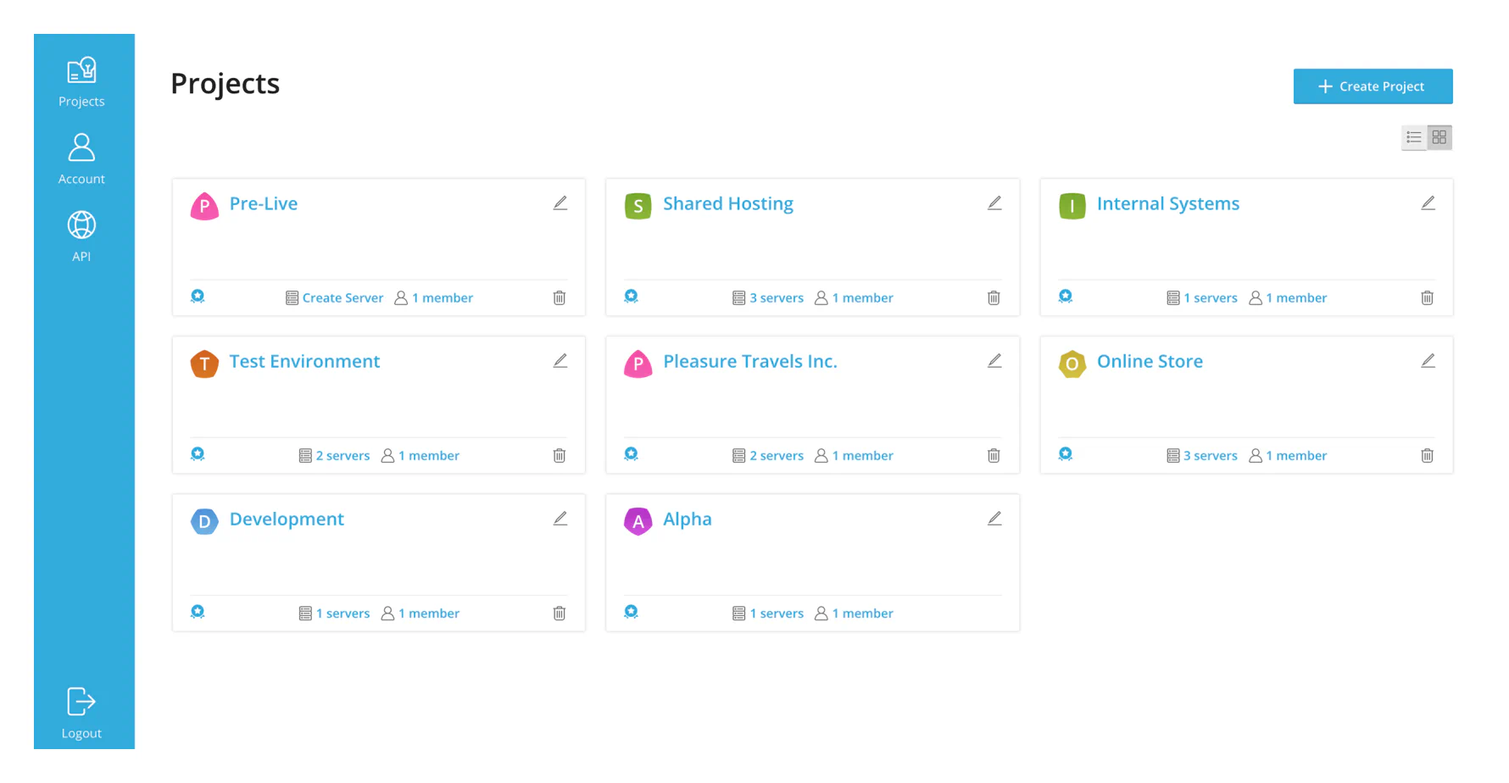Open the Internal Systems project
The height and width of the screenshot is (783, 1509).
(1168, 203)
